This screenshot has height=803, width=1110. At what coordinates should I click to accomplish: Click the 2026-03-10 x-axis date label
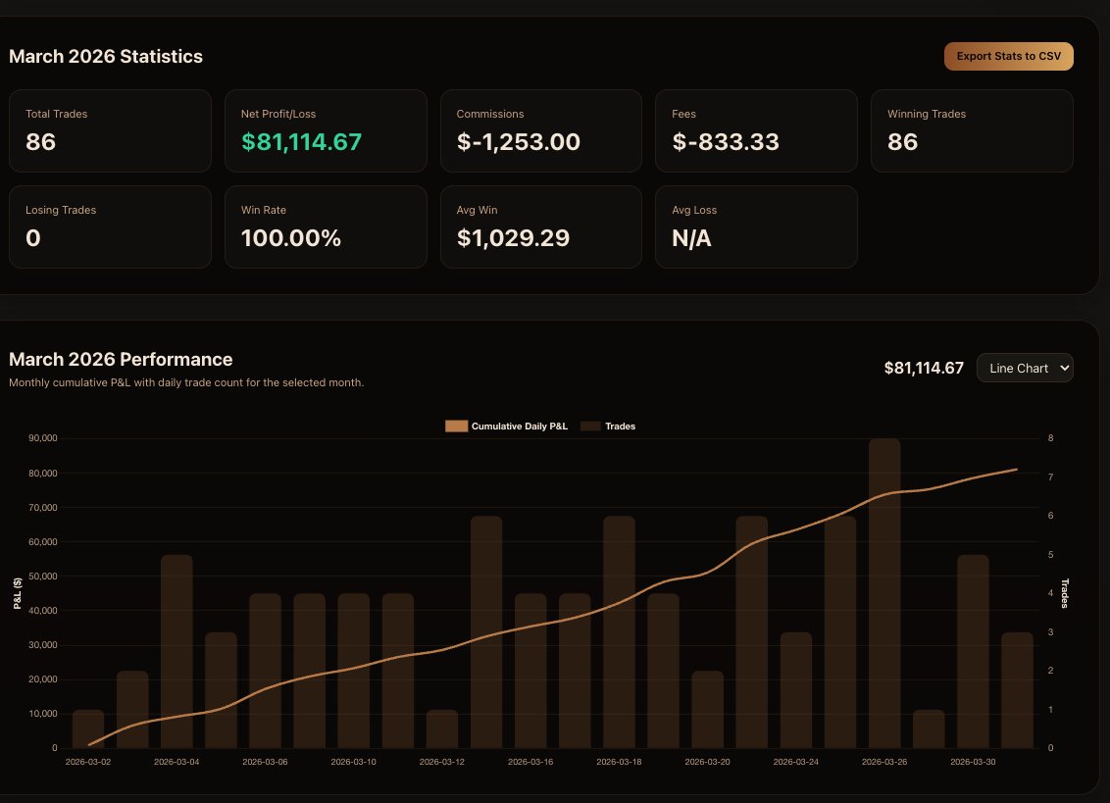(x=353, y=762)
